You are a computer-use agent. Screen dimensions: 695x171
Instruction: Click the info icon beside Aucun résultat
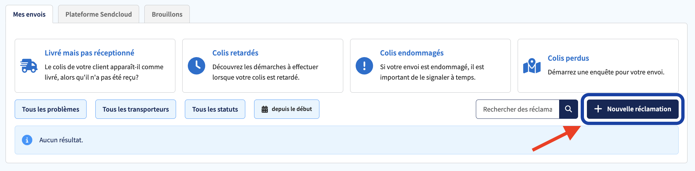pos(27,140)
